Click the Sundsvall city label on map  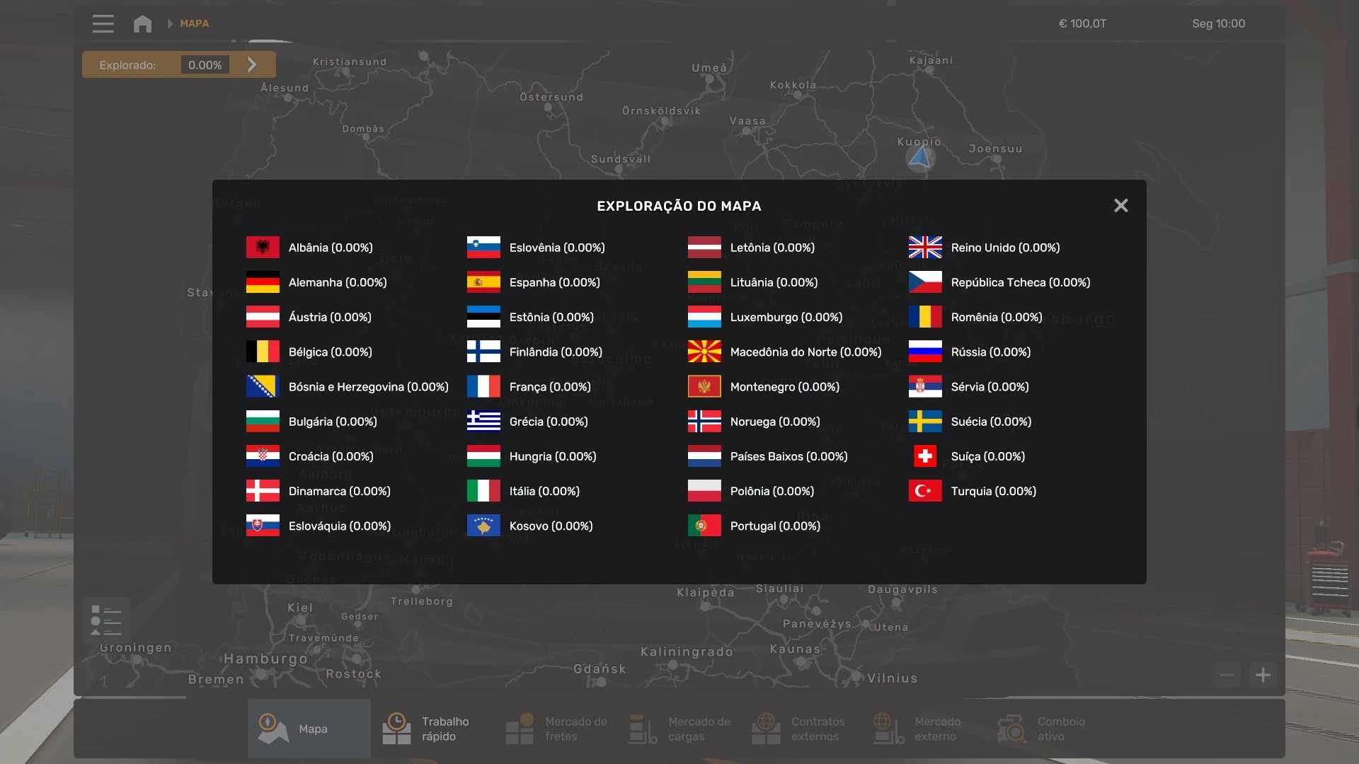(x=621, y=159)
